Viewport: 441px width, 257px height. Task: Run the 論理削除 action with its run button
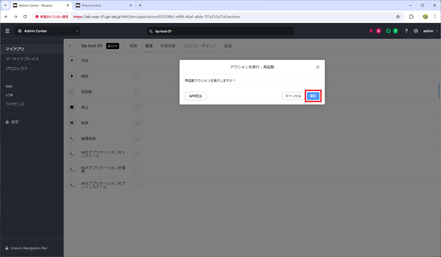[x=137, y=138]
